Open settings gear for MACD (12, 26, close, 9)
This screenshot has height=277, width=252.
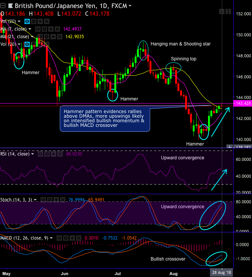pyautogui.click(x=66, y=238)
